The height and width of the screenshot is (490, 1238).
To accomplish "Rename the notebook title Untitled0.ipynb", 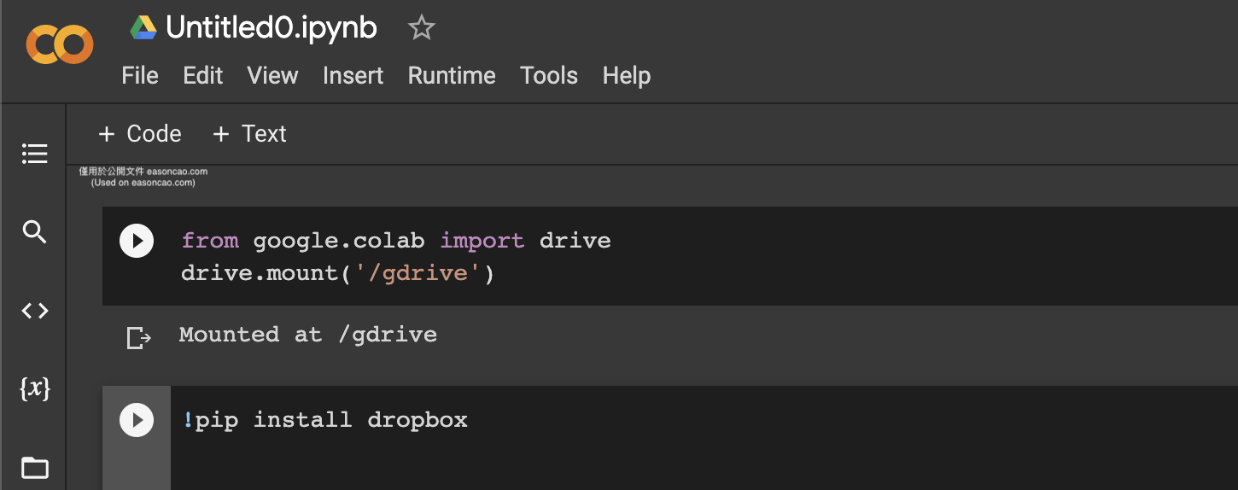I will tap(271, 28).
